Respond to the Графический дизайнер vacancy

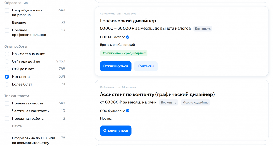(x=116, y=66)
